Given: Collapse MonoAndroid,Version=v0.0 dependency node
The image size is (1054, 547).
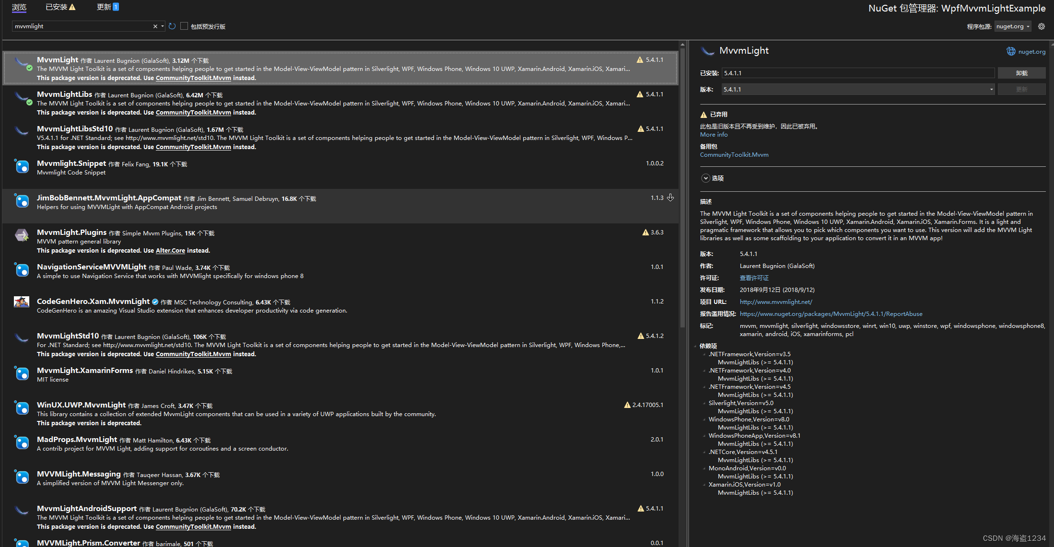Looking at the screenshot, I should 704,468.
